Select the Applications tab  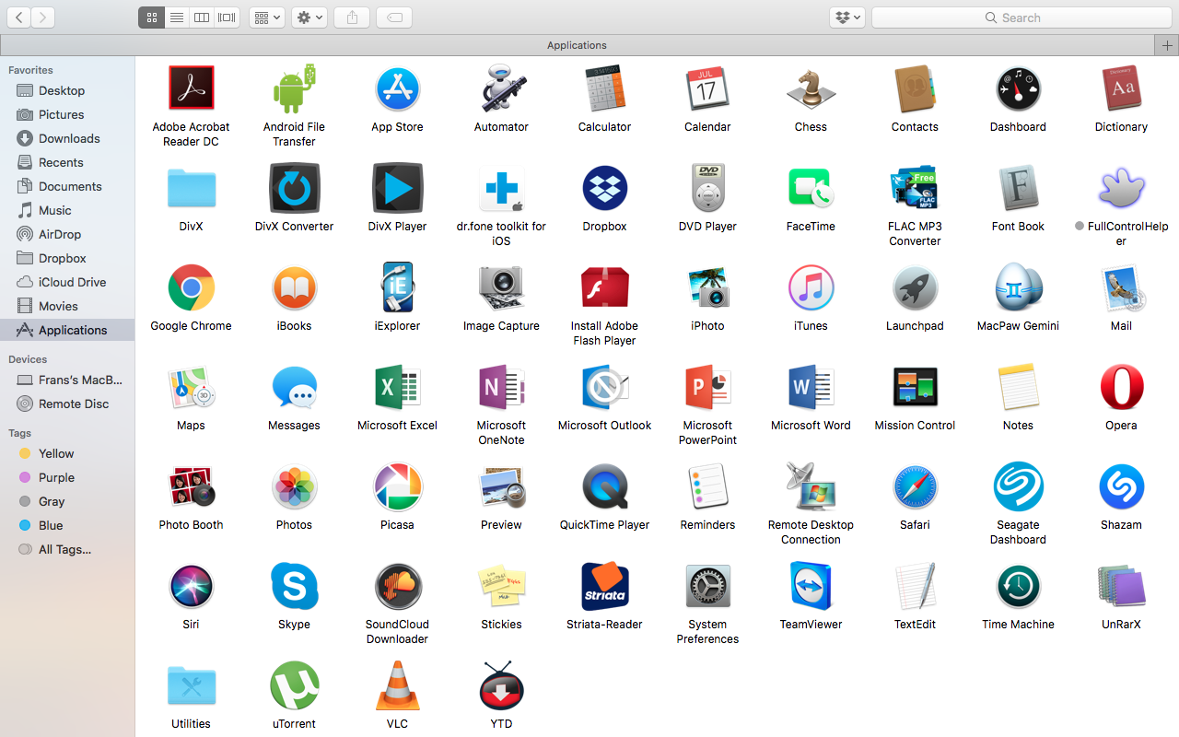click(577, 45)
